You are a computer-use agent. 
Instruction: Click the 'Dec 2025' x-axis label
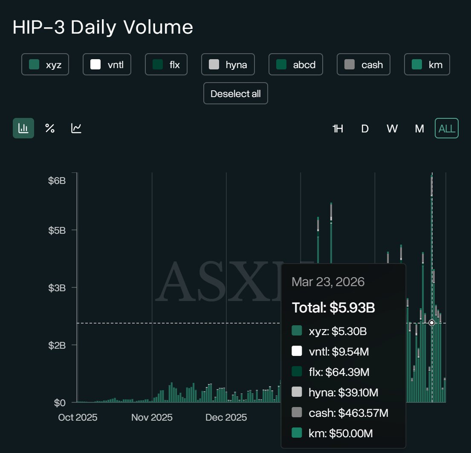point(226,417)
